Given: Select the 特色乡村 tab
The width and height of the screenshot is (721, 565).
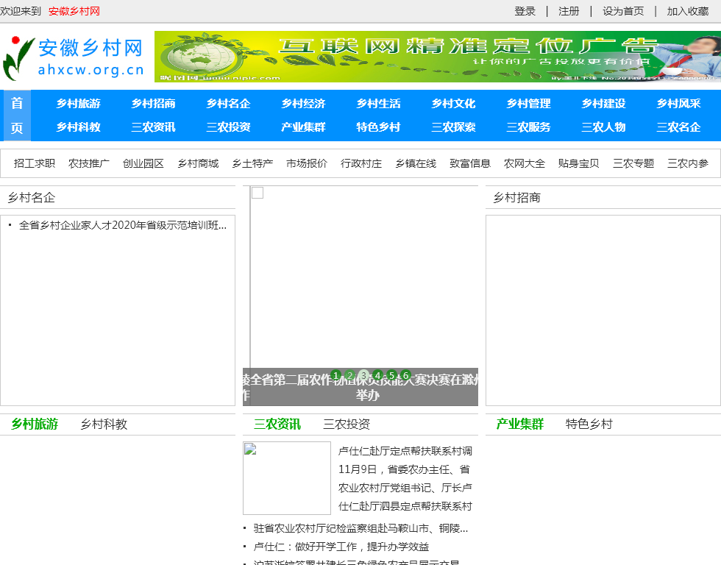Looking at the screenshot, I should [x=589, y=424].
